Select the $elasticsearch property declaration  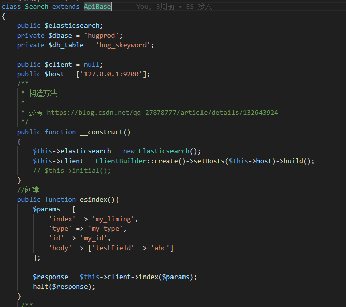pyautogui.click(x=60, y=26)
